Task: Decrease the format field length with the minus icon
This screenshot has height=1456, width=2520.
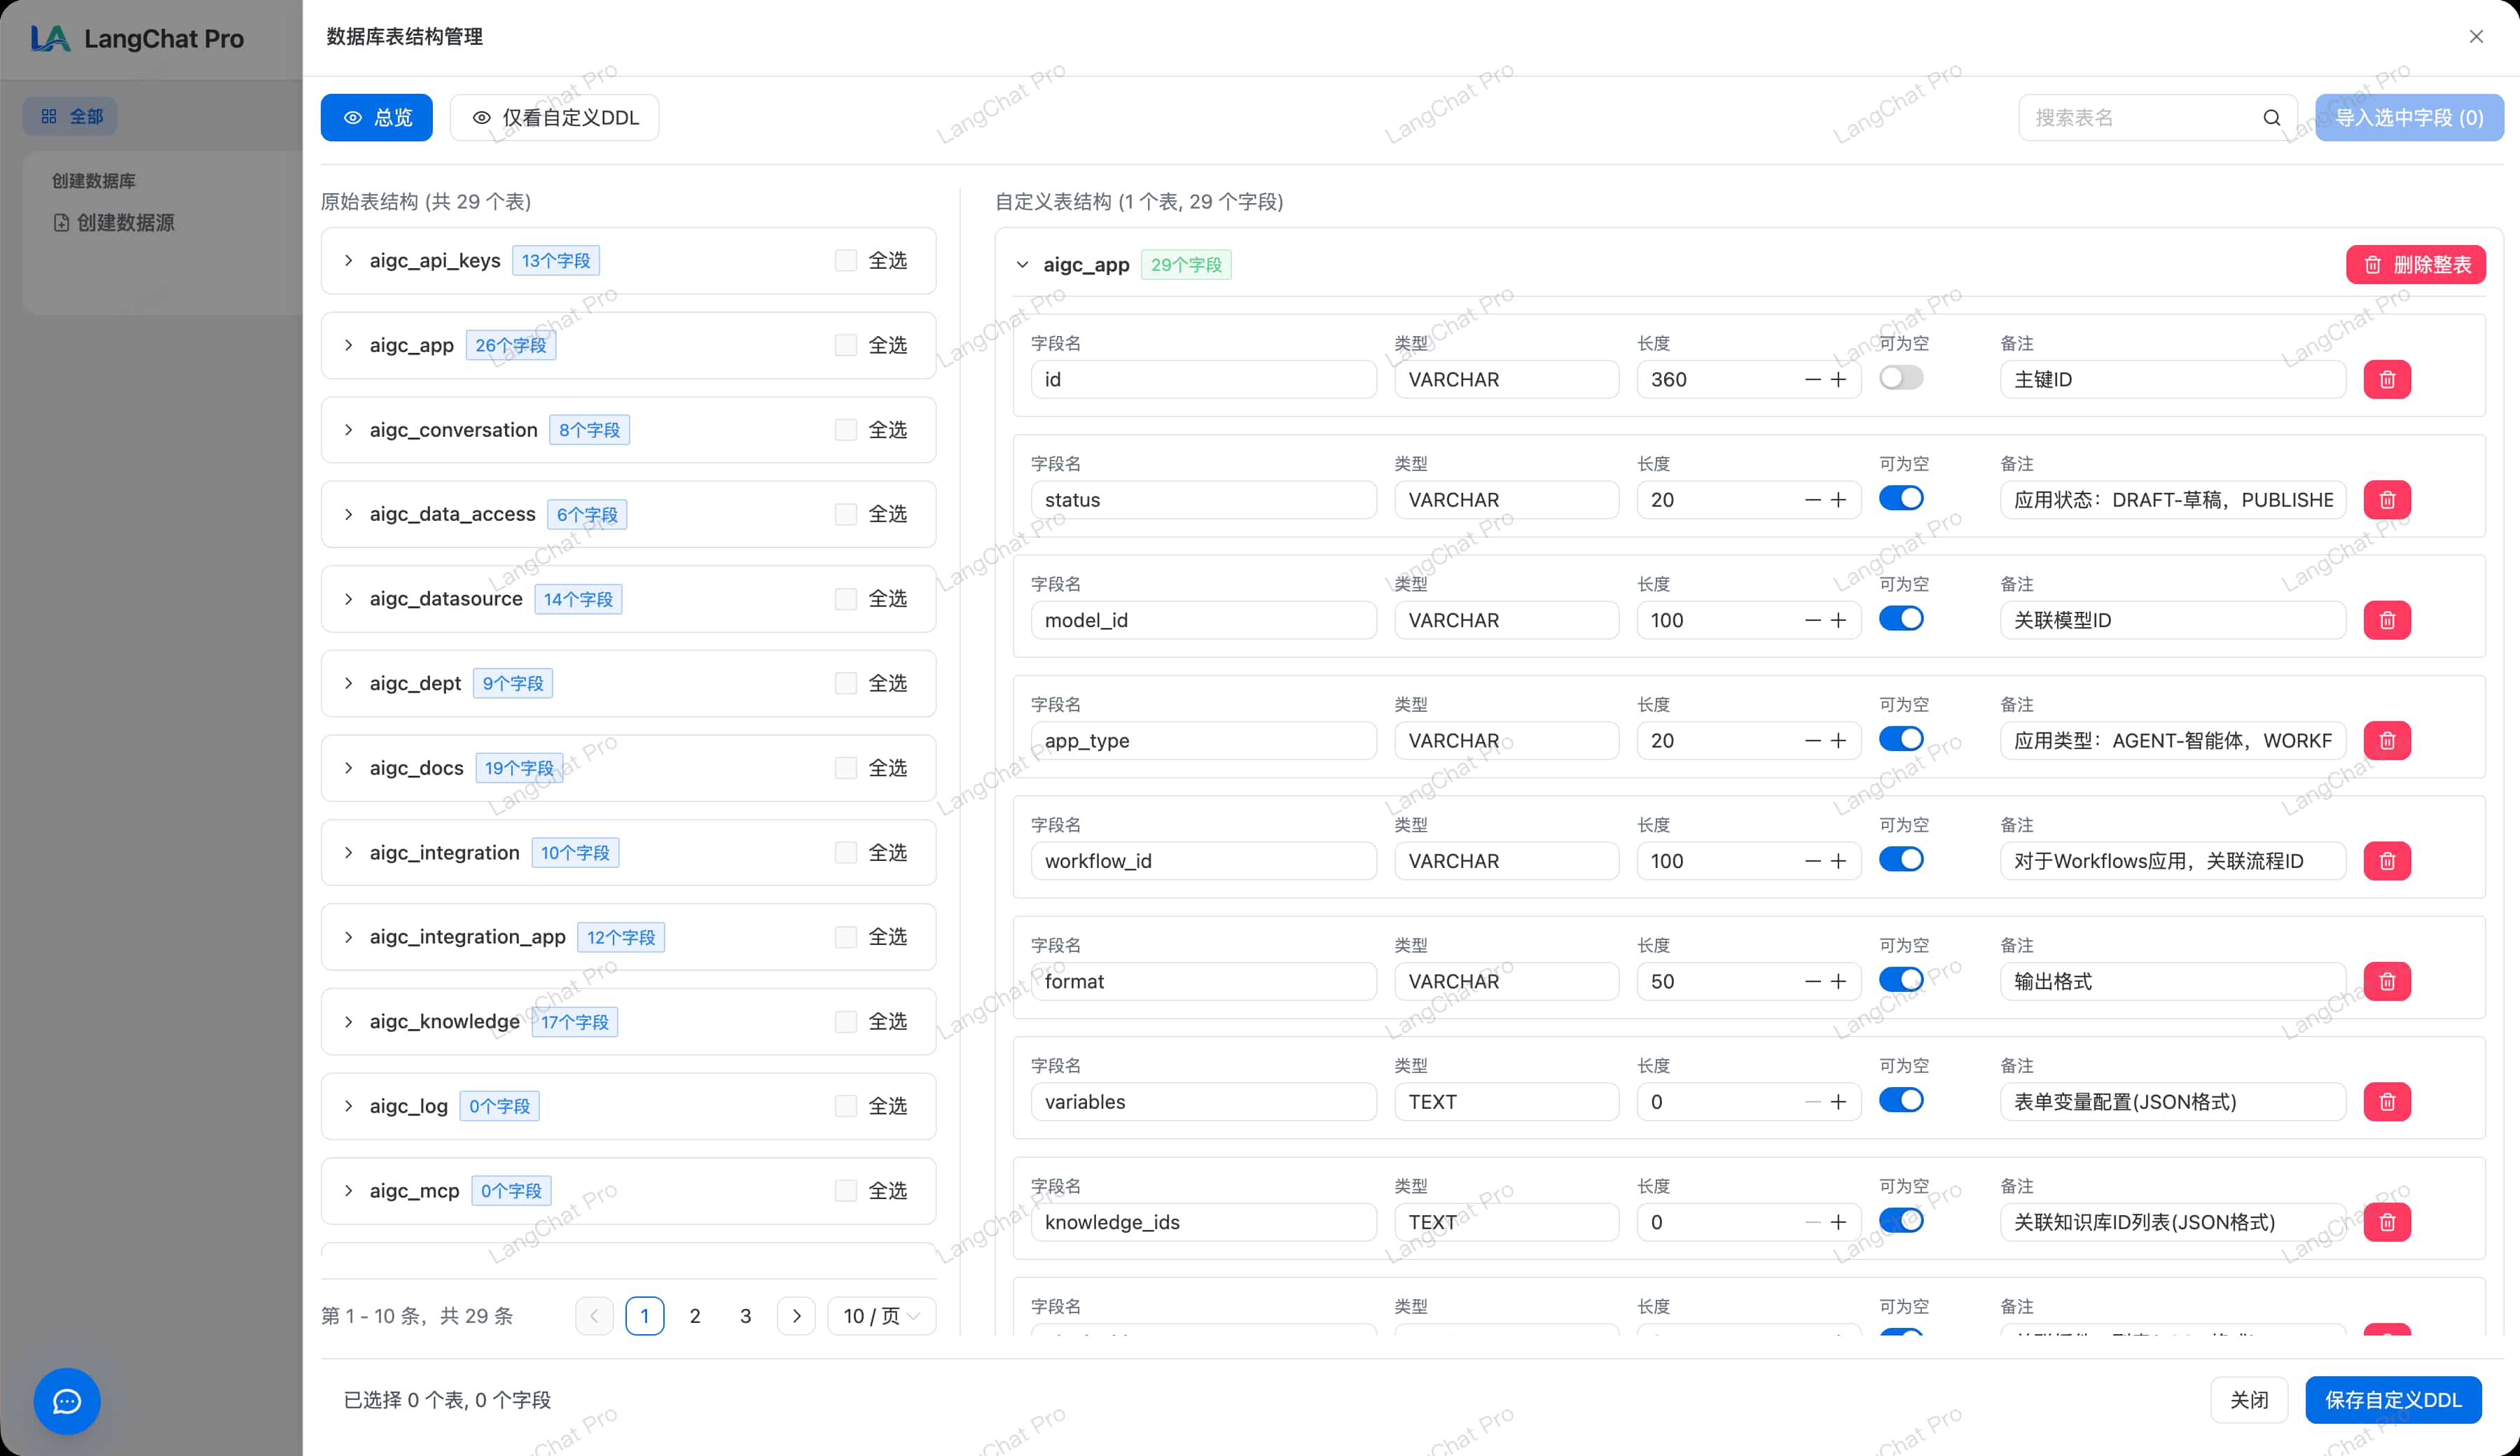Action: coord(1812,981)
